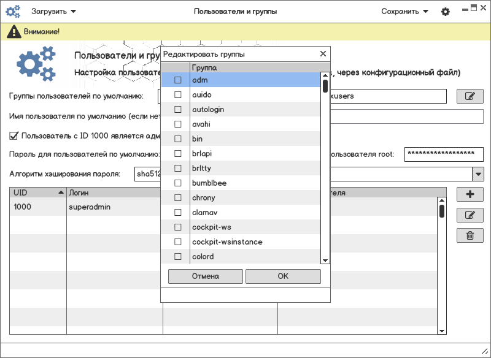Click the root password input field
This screenshot has width=491, height=358.
(x=444, y=154)
